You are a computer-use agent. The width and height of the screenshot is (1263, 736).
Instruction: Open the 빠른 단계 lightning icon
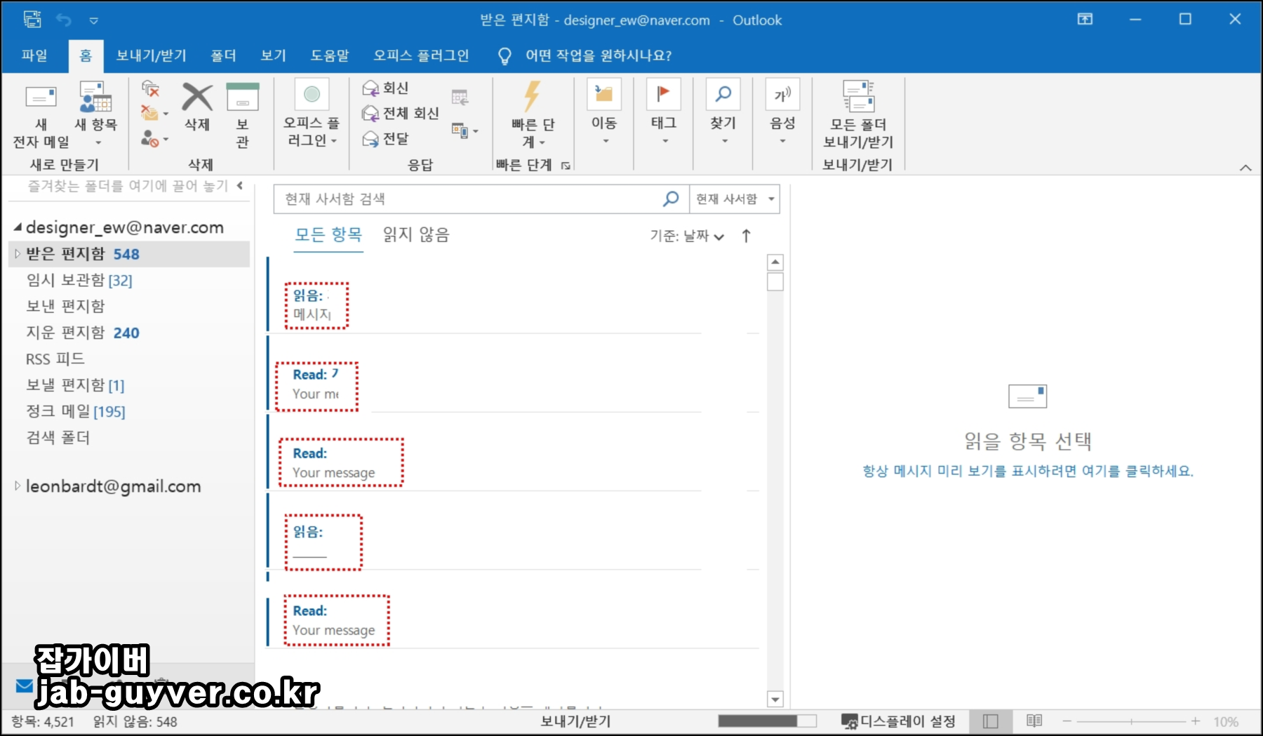[x=532, y=95]
